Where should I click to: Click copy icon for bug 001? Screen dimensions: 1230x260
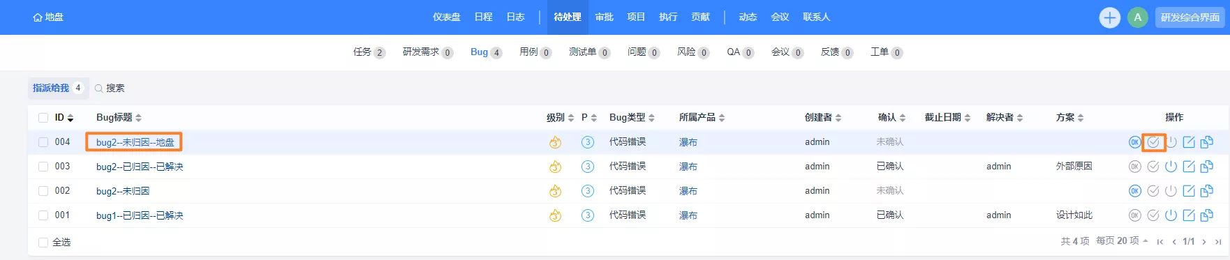(x=1206, y=215)
